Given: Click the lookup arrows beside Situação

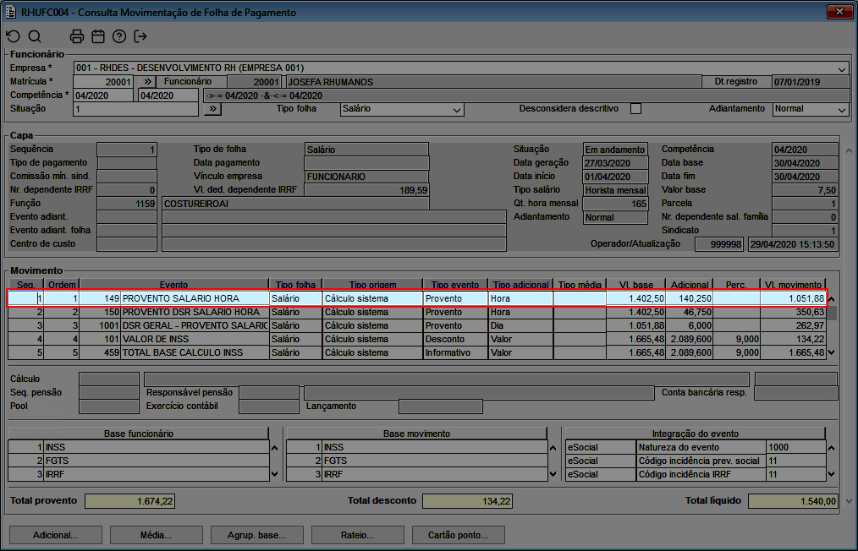Looking at the screenshot, I should (213, 109).
